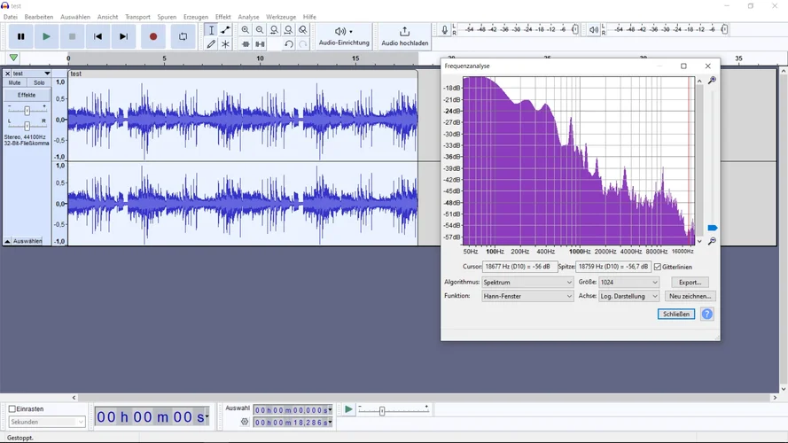Image resolution: width=788 pixels, height=443 pixels.
Task: Zoom out on the frequency plot
Action: [x=712, y=241]
